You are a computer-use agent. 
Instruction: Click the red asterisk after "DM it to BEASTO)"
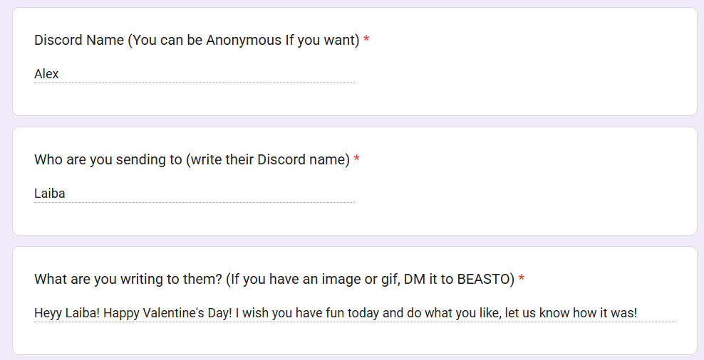point(522,280)
